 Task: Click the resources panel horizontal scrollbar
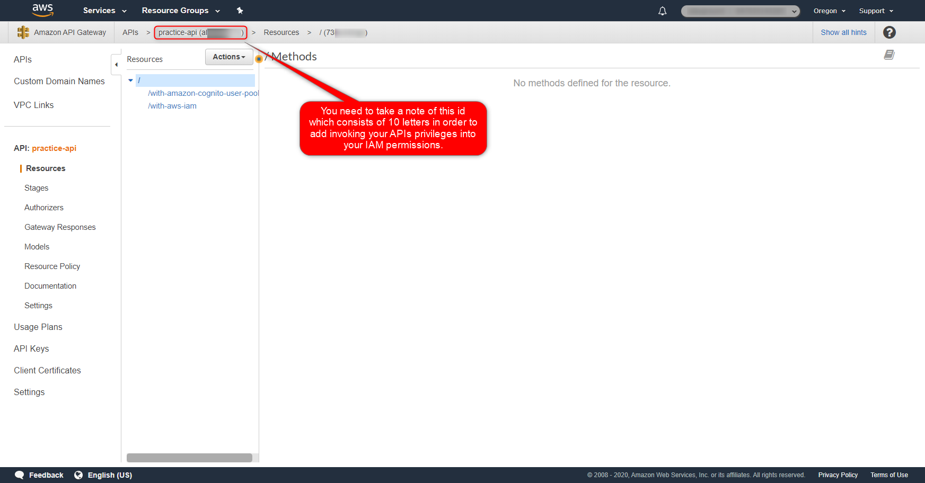189,458
